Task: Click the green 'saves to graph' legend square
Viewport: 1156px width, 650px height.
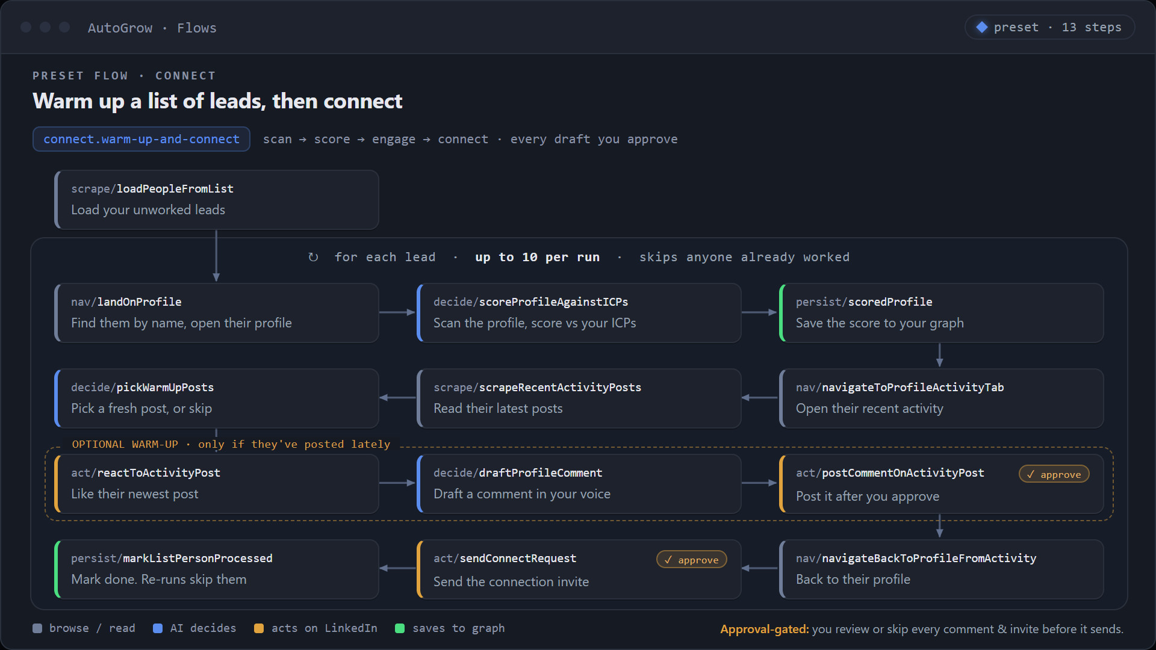Action: click(x=400, y=628)
